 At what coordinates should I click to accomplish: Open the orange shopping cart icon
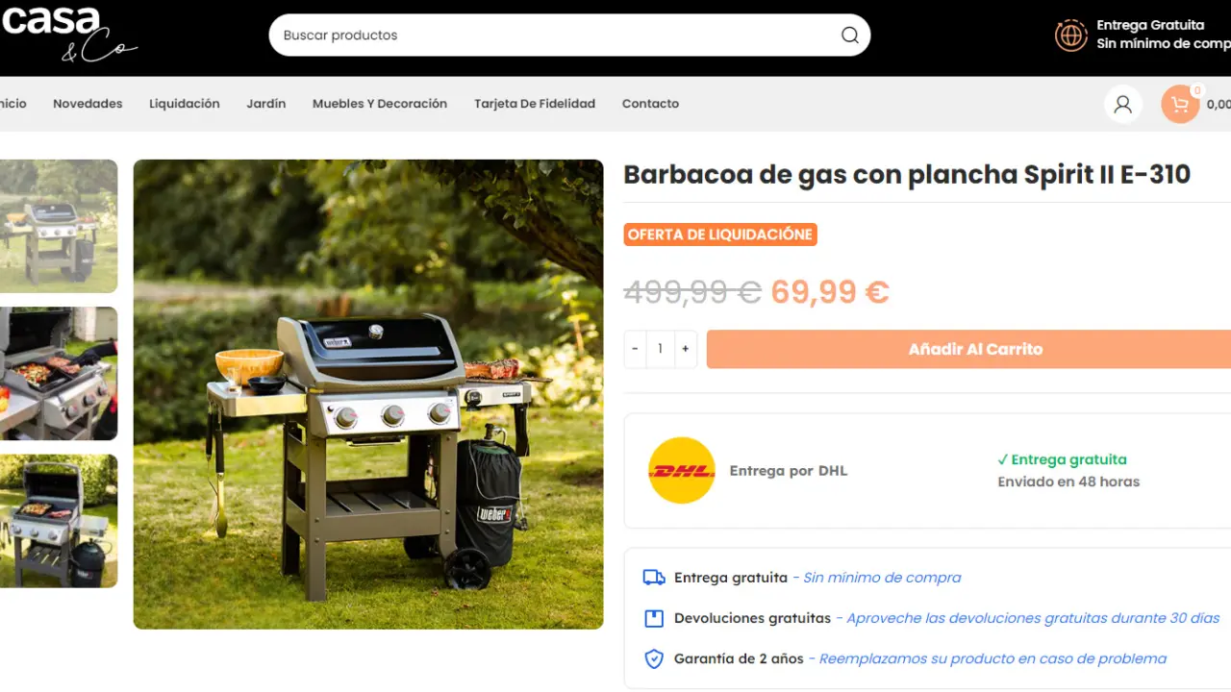tap(1180, 104)
